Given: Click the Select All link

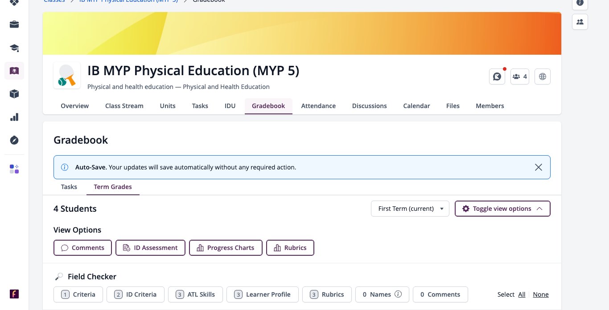Looking at the screenshot, I should [522, 294].
